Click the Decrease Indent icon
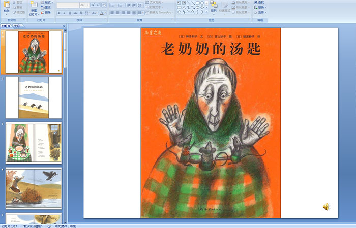Viewport: 356px width, 228px height. tap(129, 5)
